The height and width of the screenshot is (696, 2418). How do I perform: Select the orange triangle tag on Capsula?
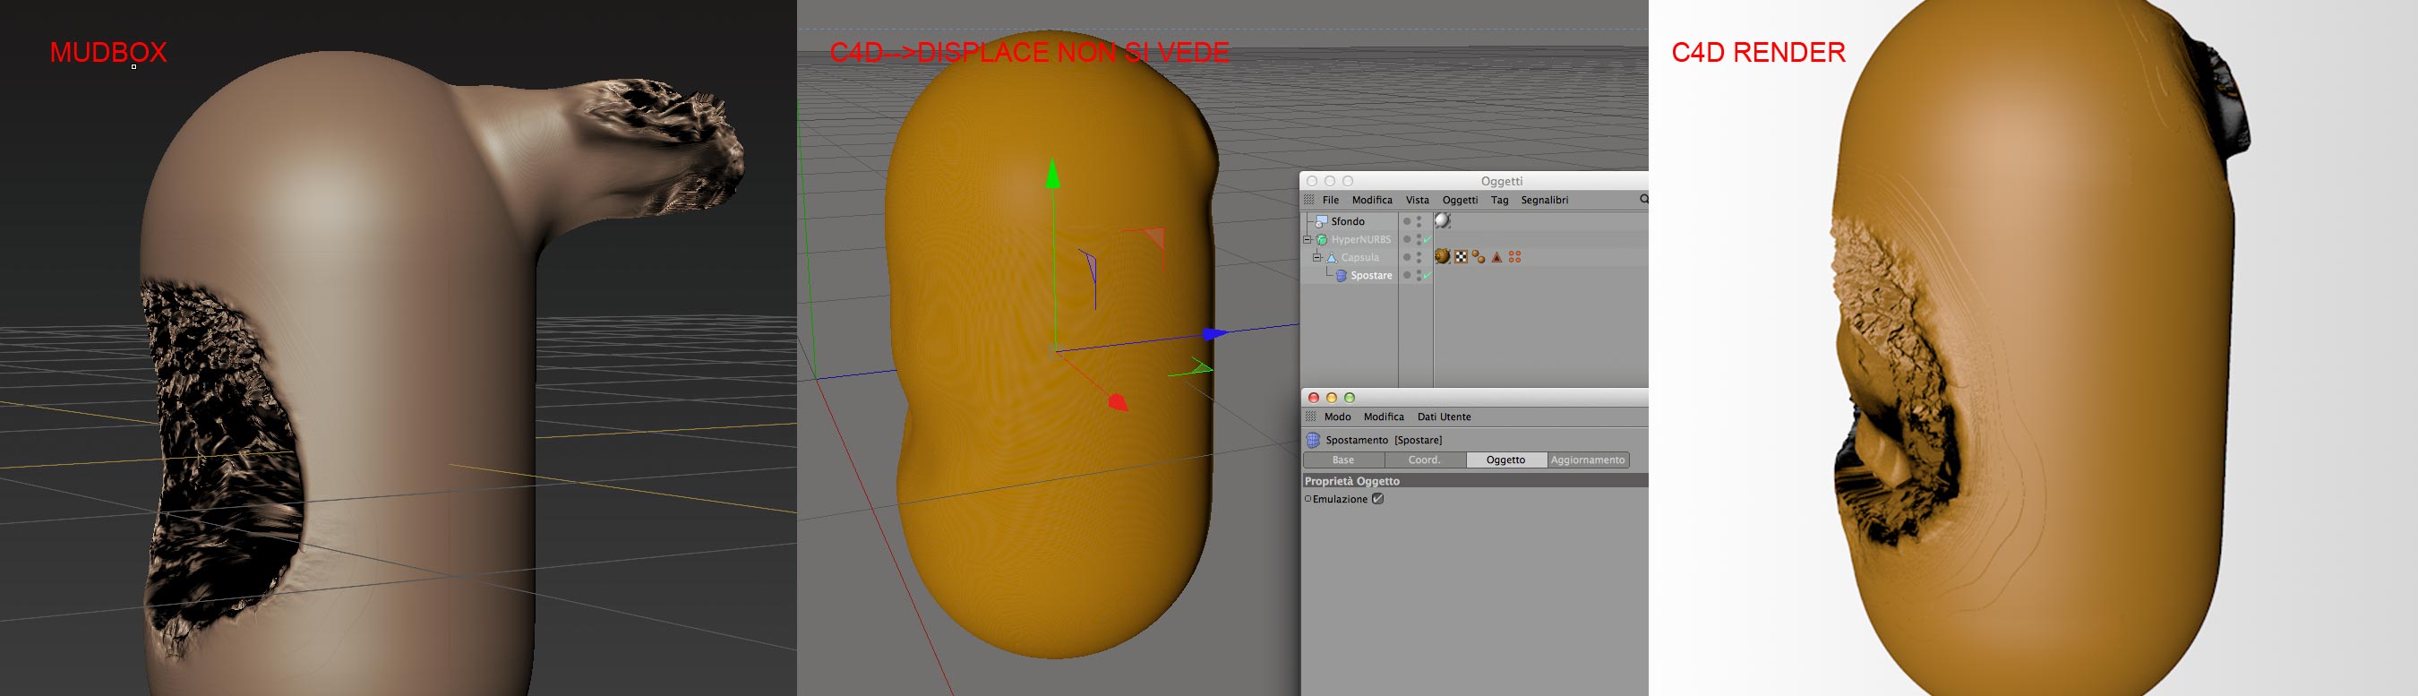(x=1497, y=256)
